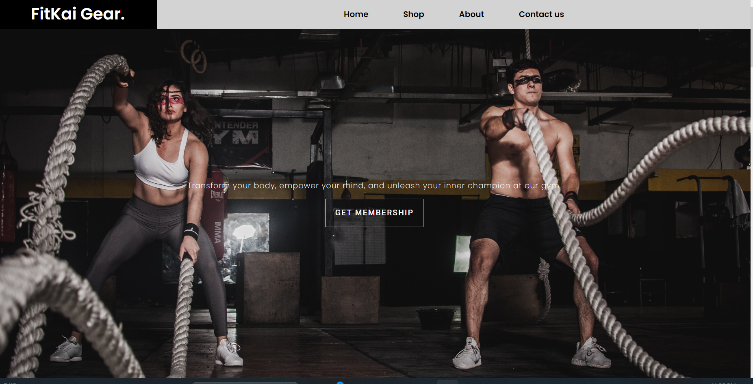Select Contact us in the navbar
This screenshot has width=753, height=384.
541,14
